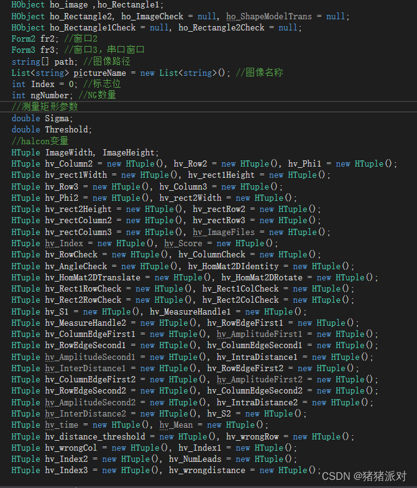Screen dimensions: 417x488
Task: Click the hv_S2 variable
Action: tap(219, 414)
